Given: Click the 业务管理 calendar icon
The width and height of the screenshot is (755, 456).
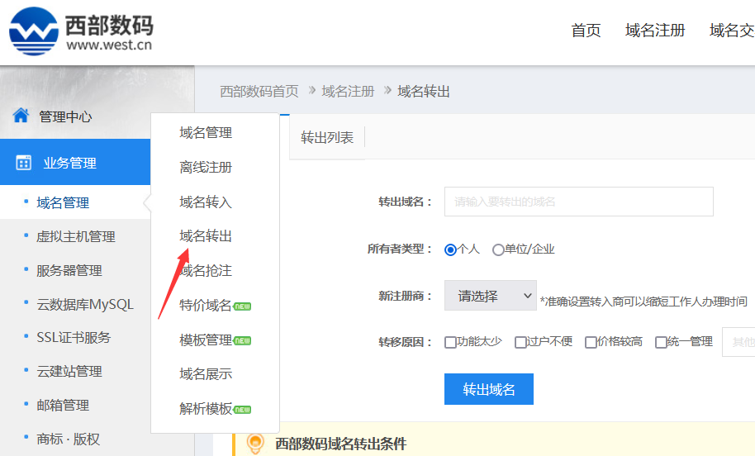Looking at the screenshot, I should coord(24,163).
